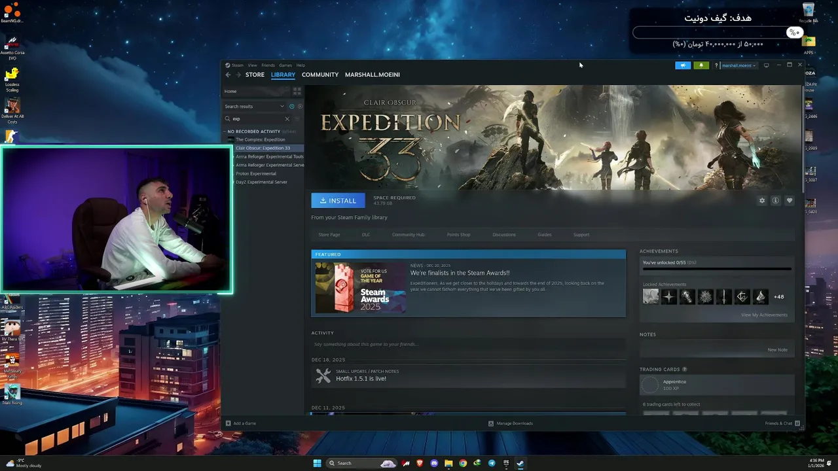Click the achievements progress bar
This screenshot has width=838, height=471.
[x=717, y=269]
